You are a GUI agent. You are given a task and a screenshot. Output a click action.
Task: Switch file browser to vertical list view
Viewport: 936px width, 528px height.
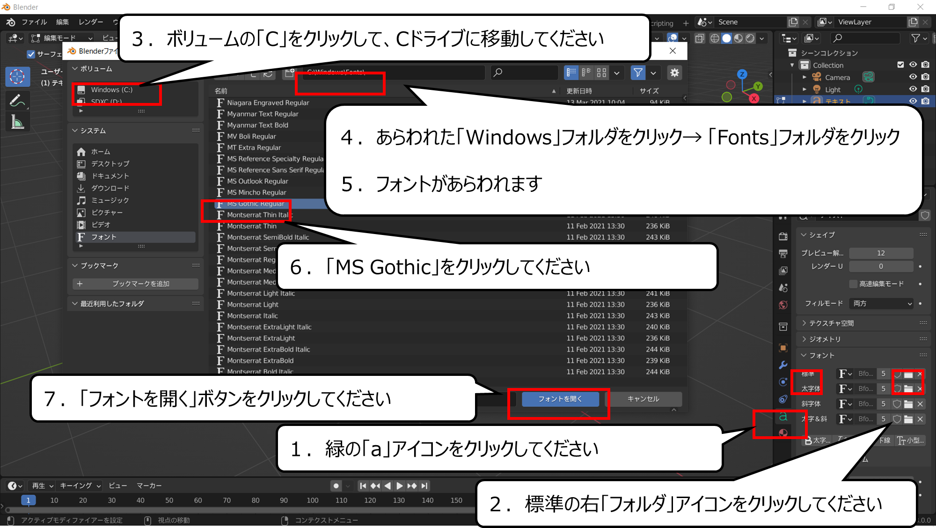(571, 73)
